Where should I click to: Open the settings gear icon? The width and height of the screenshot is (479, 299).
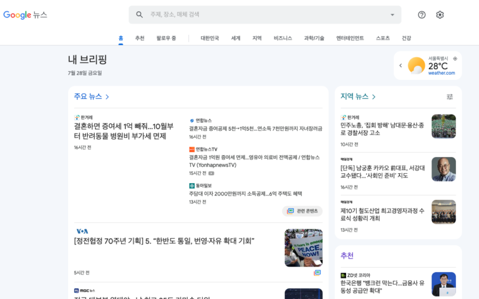tap(440, 15)
